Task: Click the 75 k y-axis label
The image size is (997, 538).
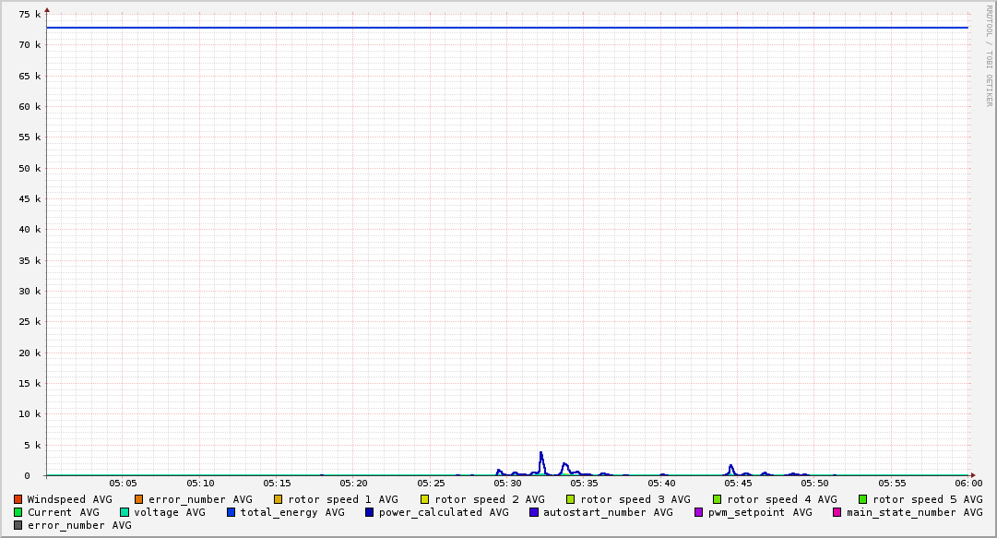Action: click(30, 15)
